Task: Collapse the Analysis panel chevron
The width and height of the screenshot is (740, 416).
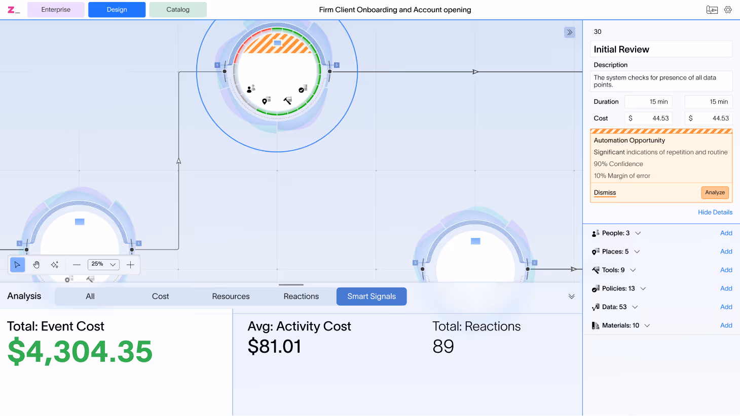Action: [x=572, y=297]
